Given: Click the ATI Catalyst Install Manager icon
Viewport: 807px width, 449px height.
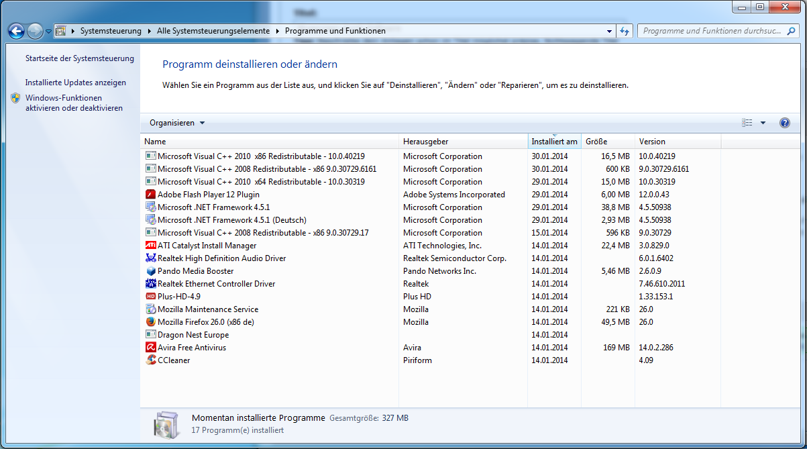Looking at the screenshot, I should point(151,246).
